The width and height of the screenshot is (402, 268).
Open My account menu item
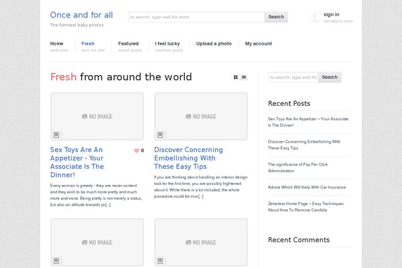(x=259, y=44)
